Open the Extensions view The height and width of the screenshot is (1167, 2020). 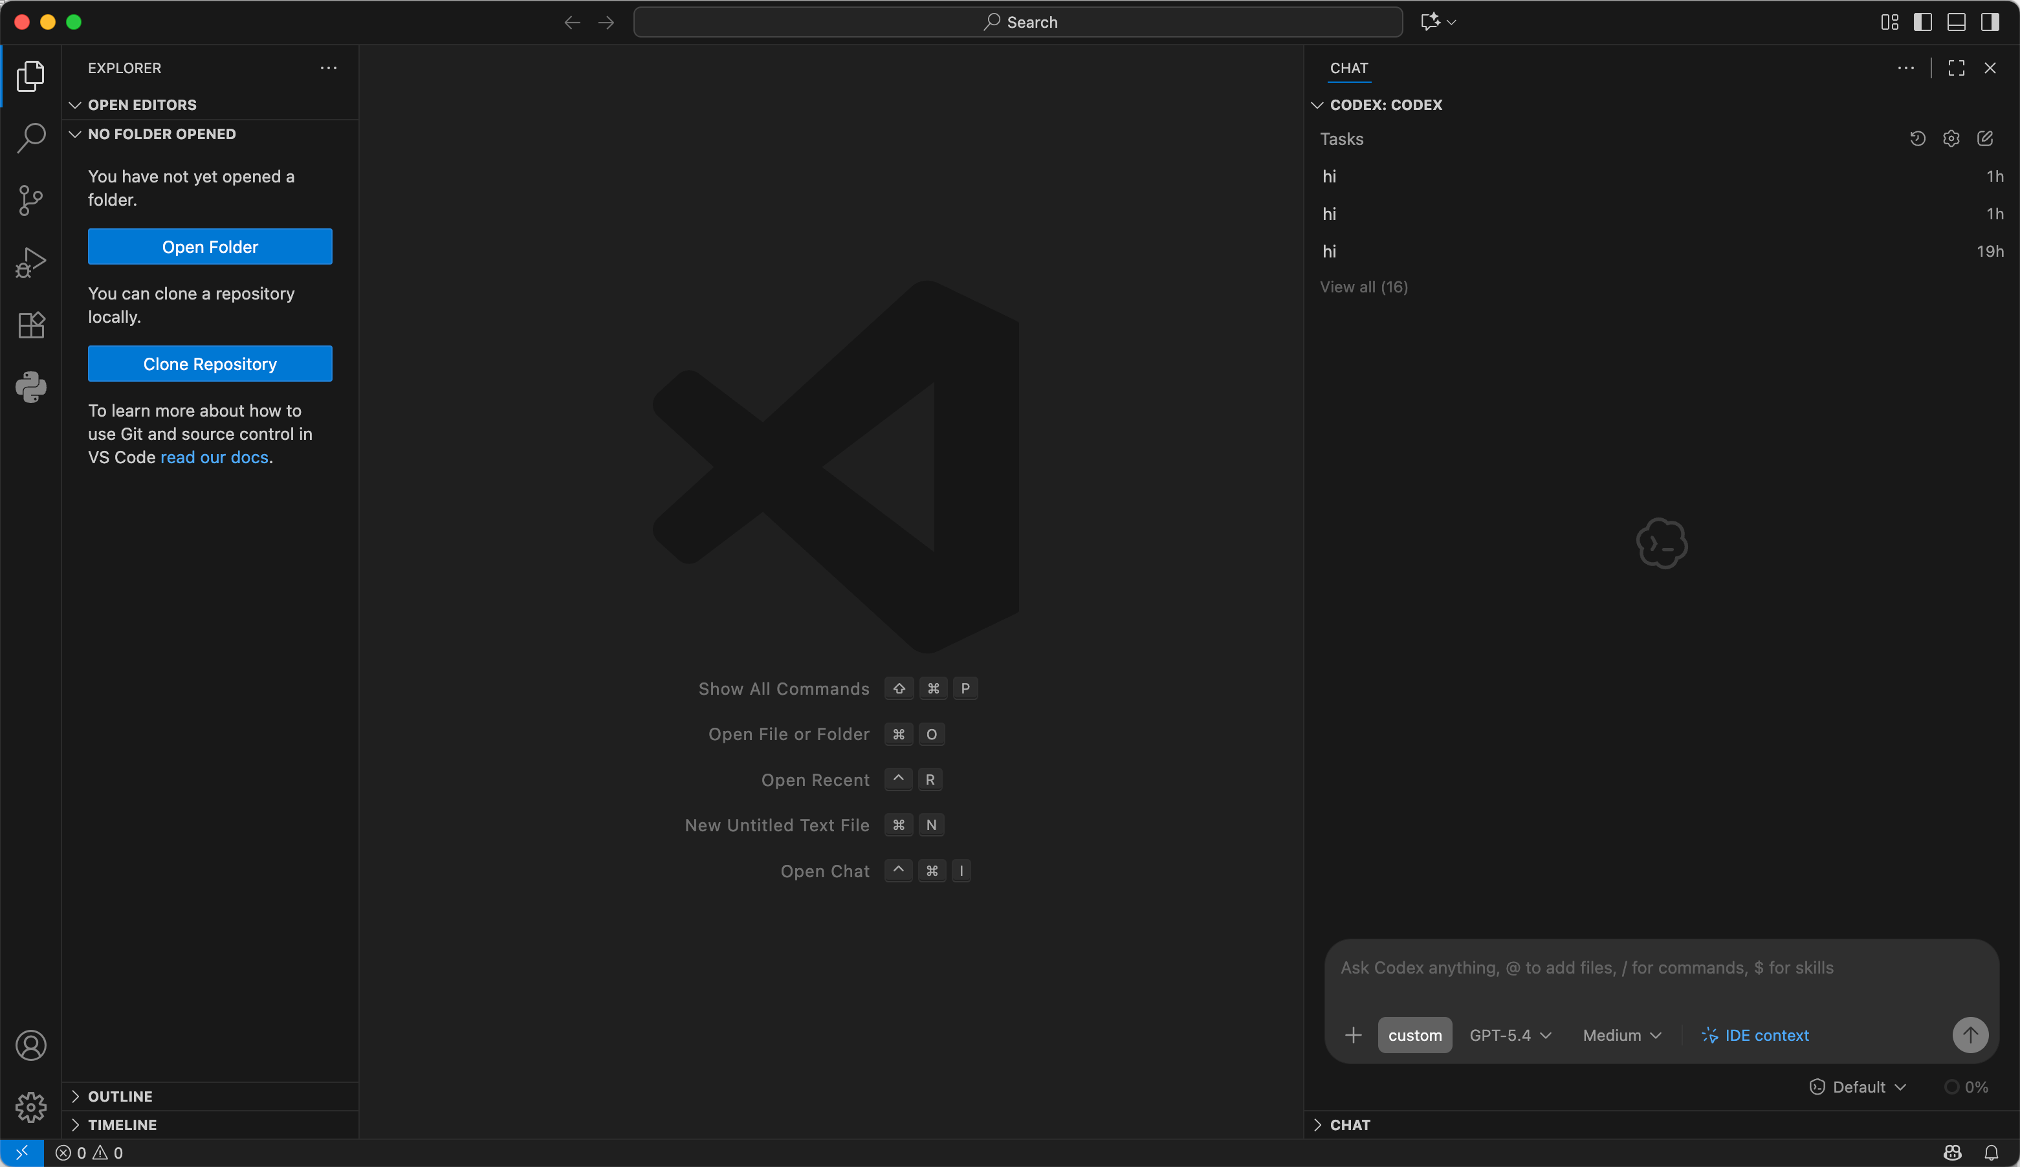coord(30,324)
